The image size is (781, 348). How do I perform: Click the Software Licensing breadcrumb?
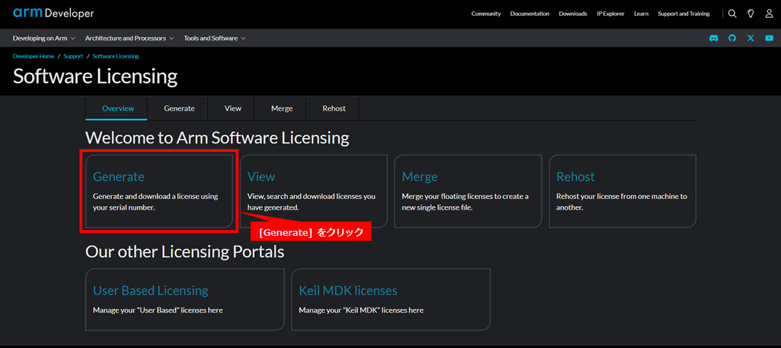[x=116, y=56]
